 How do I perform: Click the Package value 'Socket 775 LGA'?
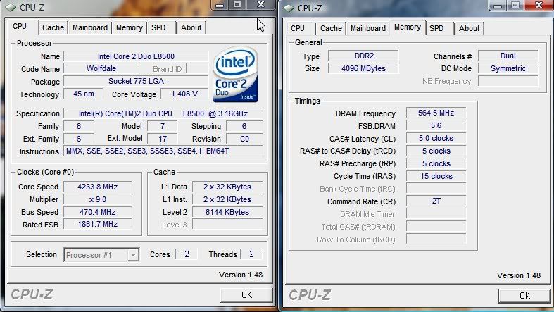click(136, 81)
